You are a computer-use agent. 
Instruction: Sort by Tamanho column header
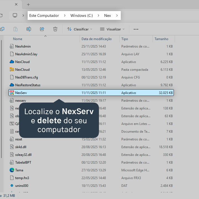161,39
